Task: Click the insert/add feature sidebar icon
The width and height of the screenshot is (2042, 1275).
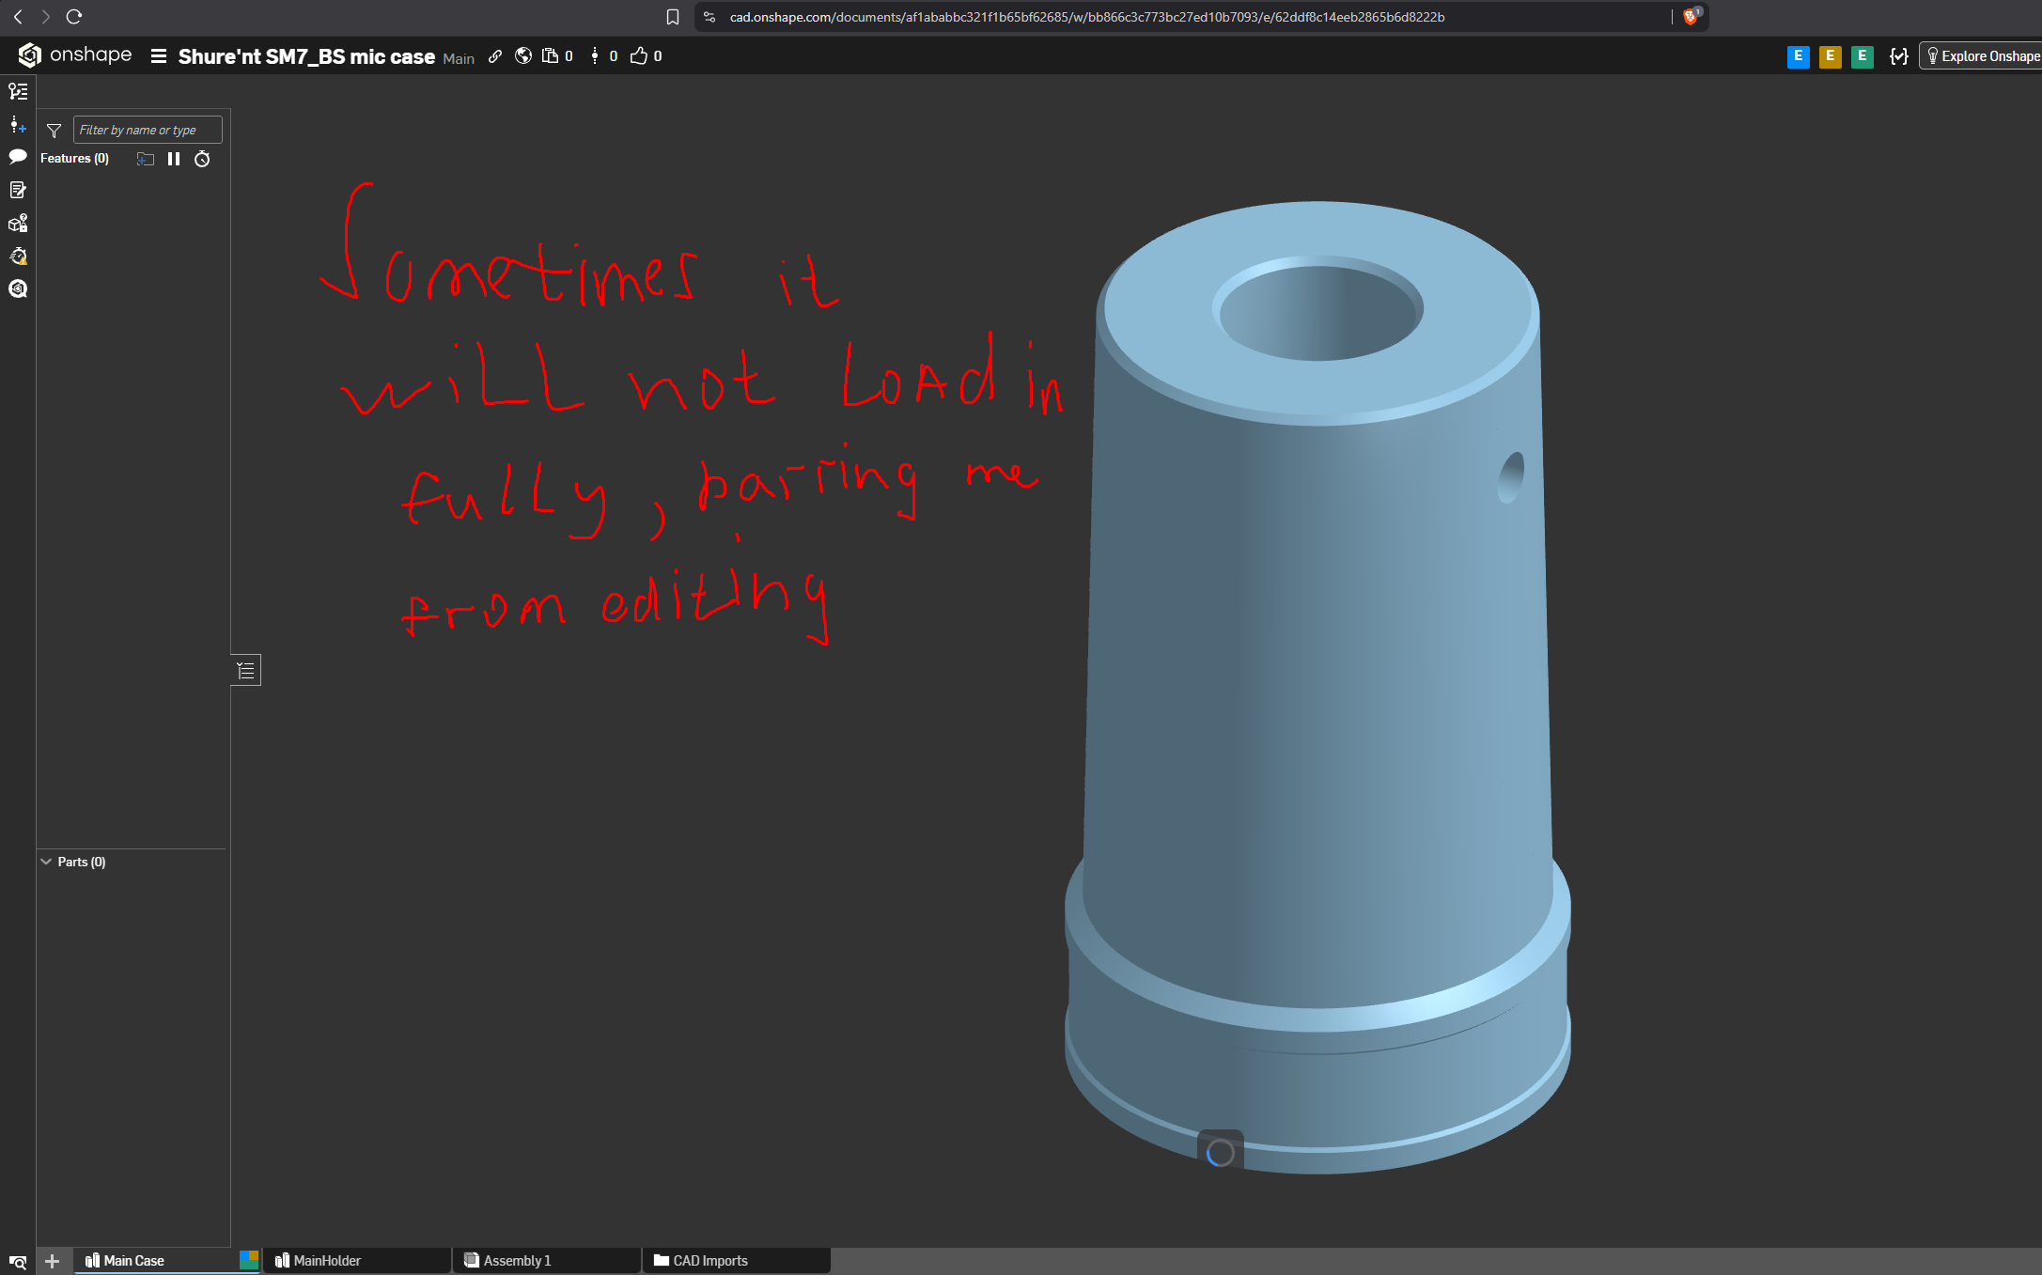Action: (x=18, y=124)
